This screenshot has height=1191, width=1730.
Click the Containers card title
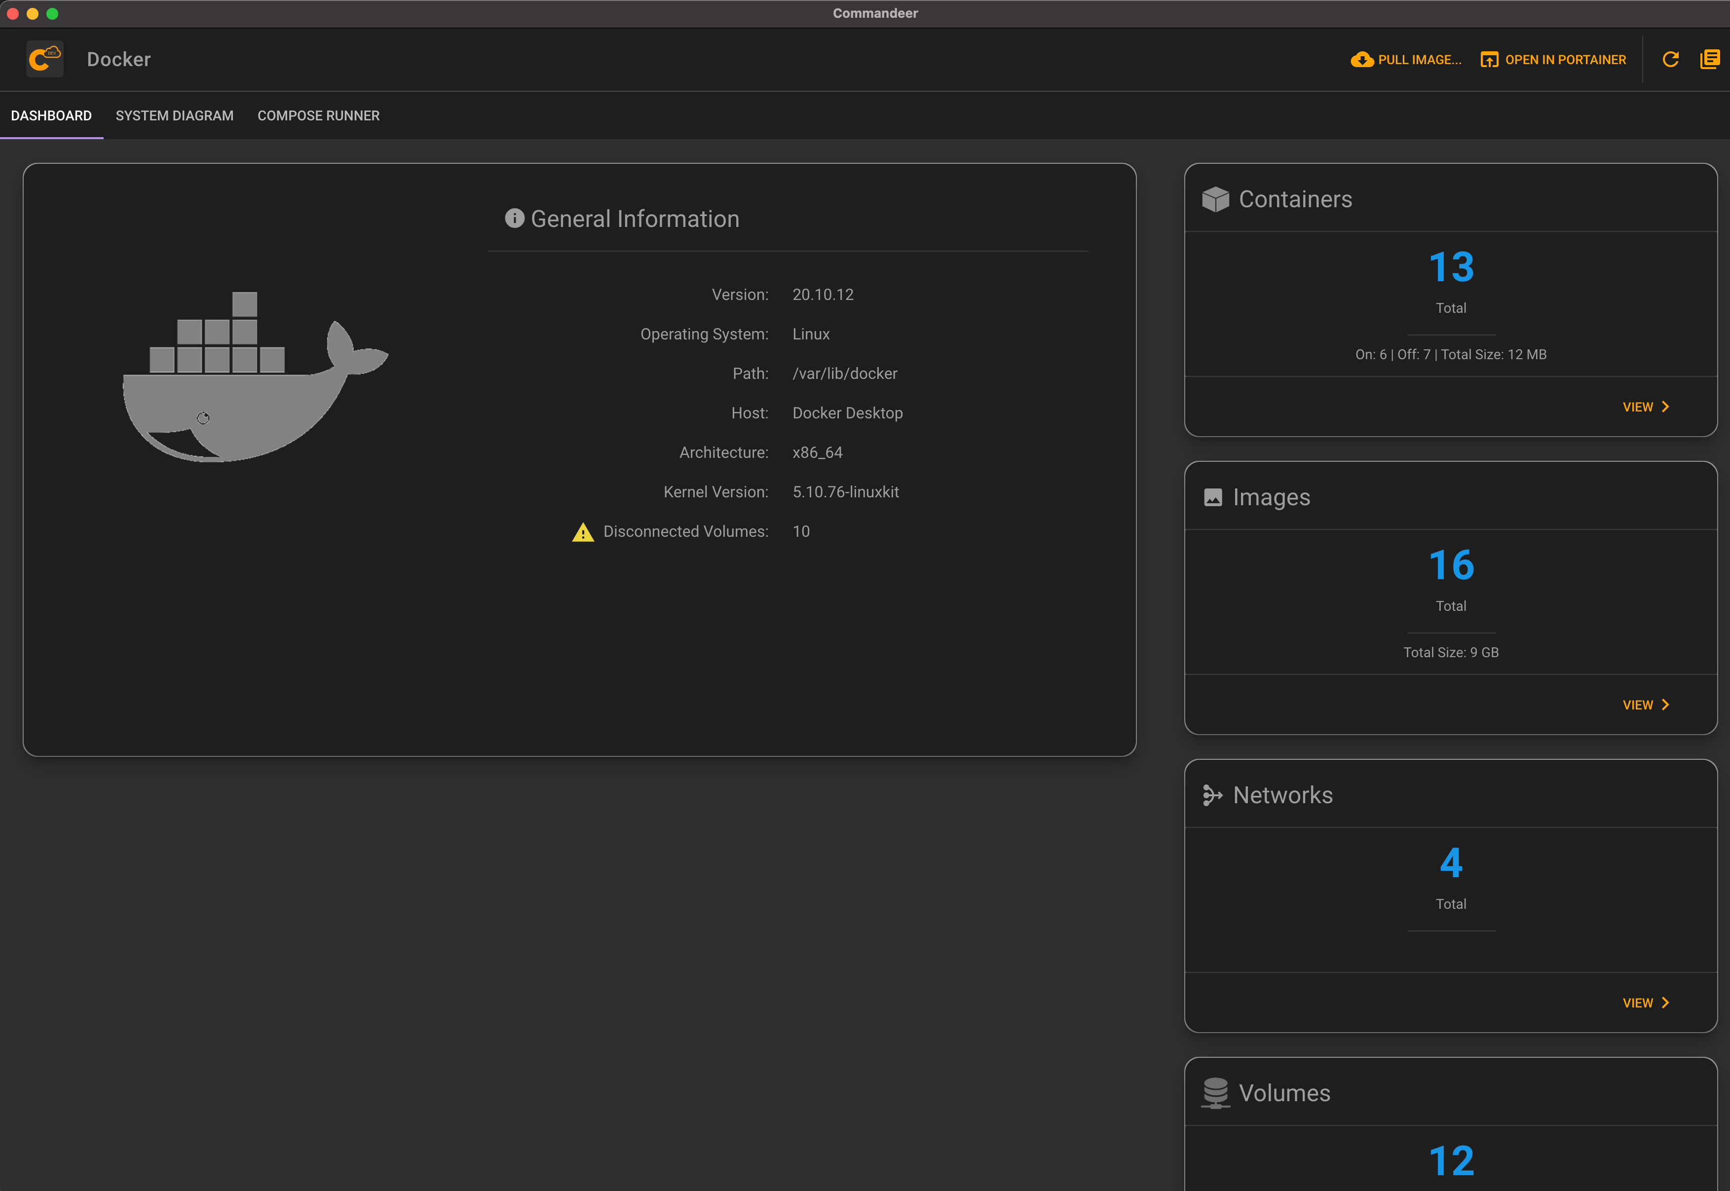(1296, 199)
